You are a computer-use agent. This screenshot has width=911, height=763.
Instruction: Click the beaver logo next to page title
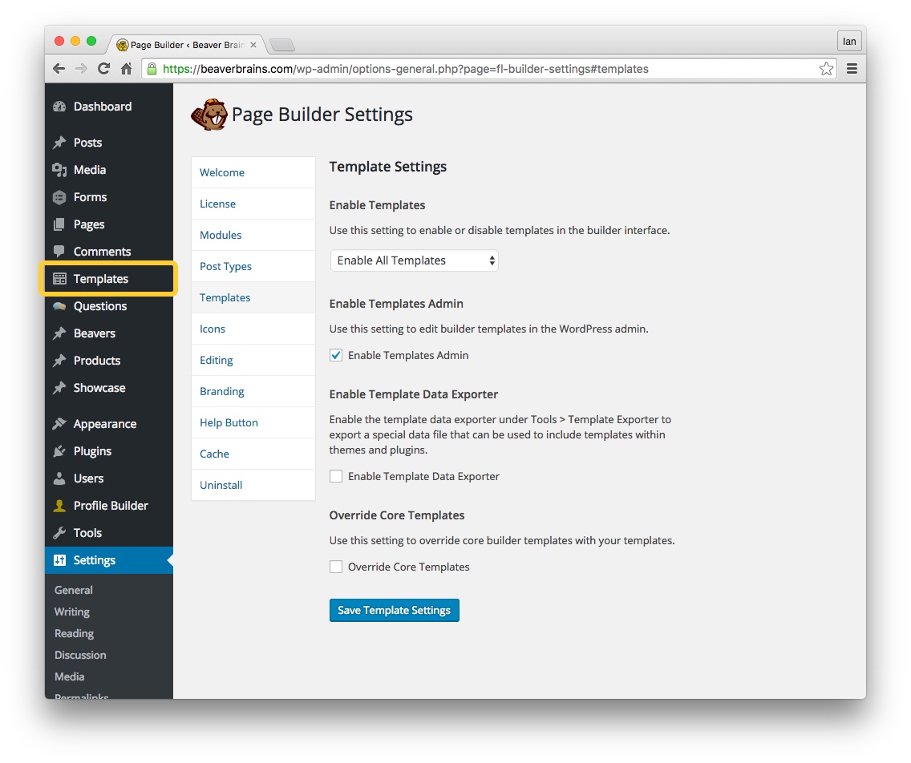point(209,115)
